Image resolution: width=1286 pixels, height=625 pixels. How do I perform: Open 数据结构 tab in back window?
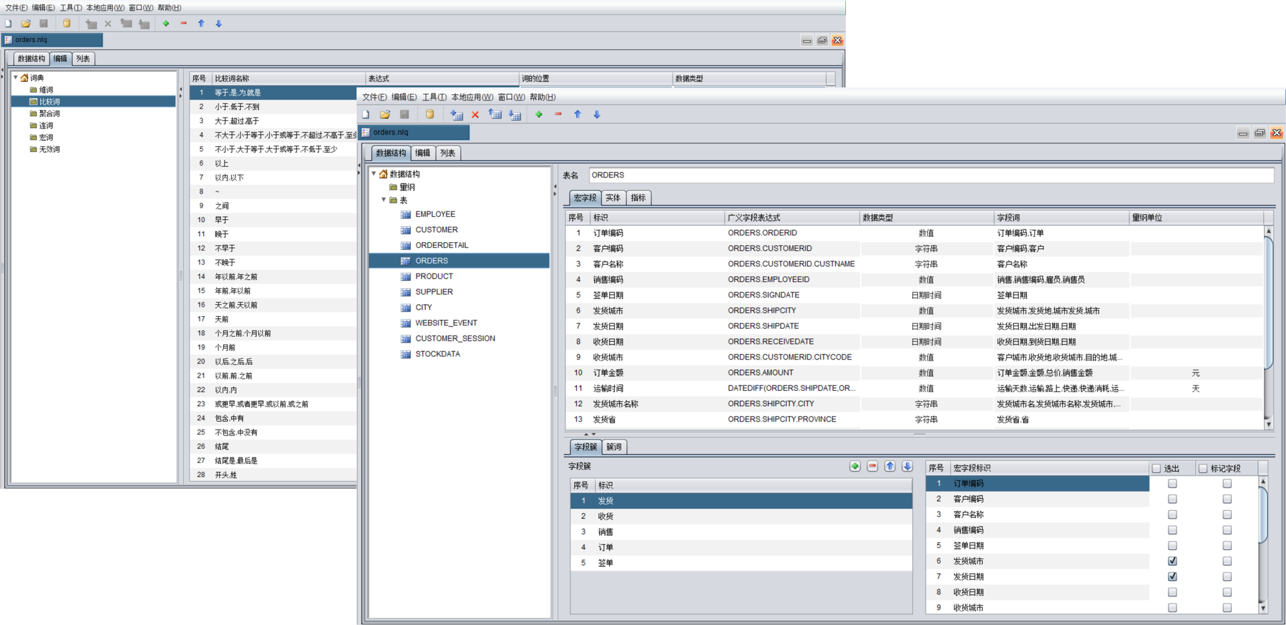tap(31, 59)
